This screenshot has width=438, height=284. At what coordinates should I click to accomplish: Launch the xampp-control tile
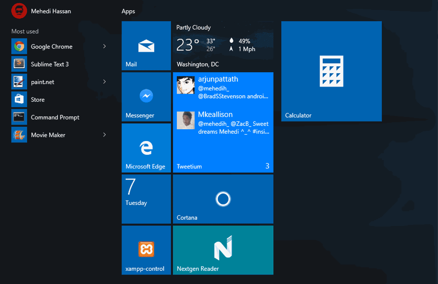(146, 250)
